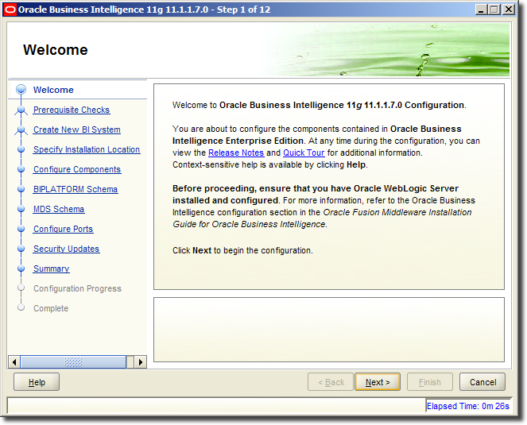
Task: Go to Create New BI System step
Action: (77, 130)
